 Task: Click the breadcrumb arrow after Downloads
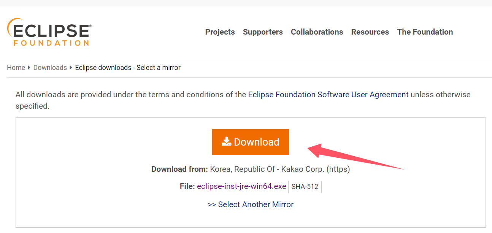(71, 68)
